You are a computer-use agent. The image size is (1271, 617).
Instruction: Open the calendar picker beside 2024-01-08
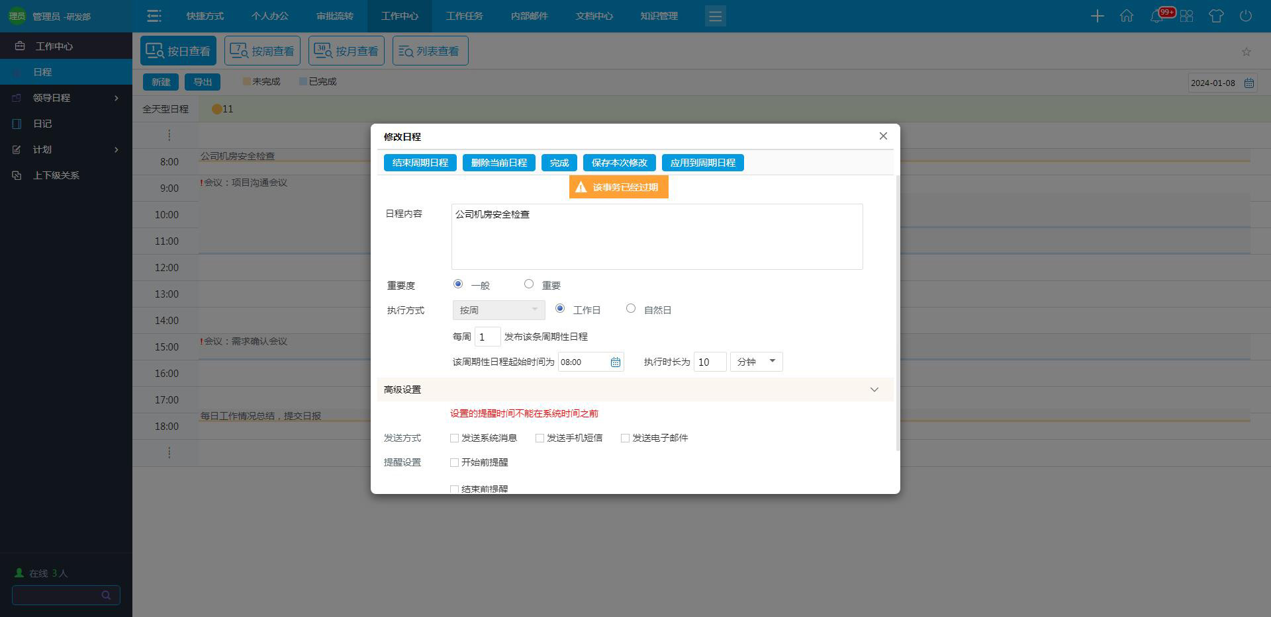1250,83
